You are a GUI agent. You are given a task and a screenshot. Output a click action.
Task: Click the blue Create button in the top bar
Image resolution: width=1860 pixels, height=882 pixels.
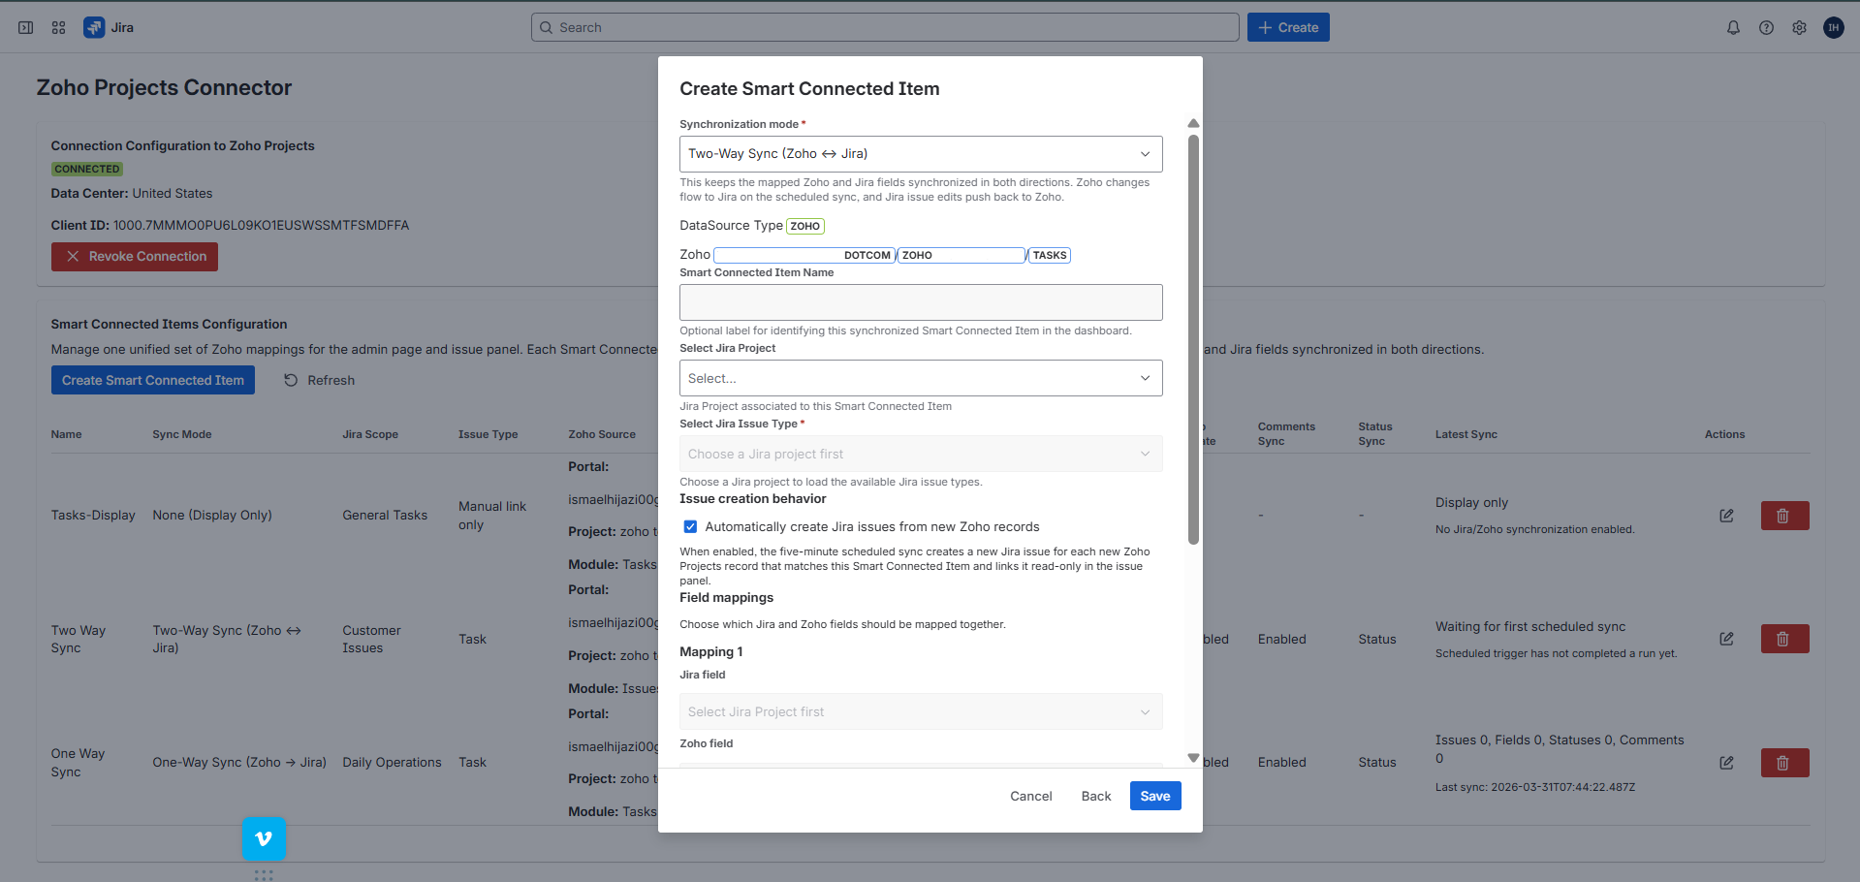[1287, 27]
